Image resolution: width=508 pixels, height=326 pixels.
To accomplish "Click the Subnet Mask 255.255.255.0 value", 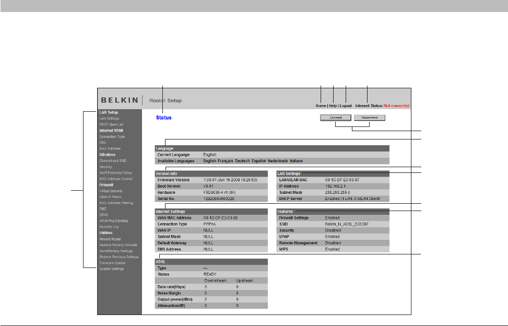I will click(x=337, y=192).
